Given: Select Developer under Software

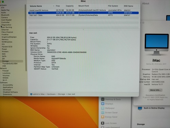Looking at the screenshot, I should [7, 90].
